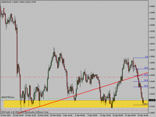Click time axis label 18 Mar 00:00
The height and width of the screenshot is (117, 156).
coord(18,116)
